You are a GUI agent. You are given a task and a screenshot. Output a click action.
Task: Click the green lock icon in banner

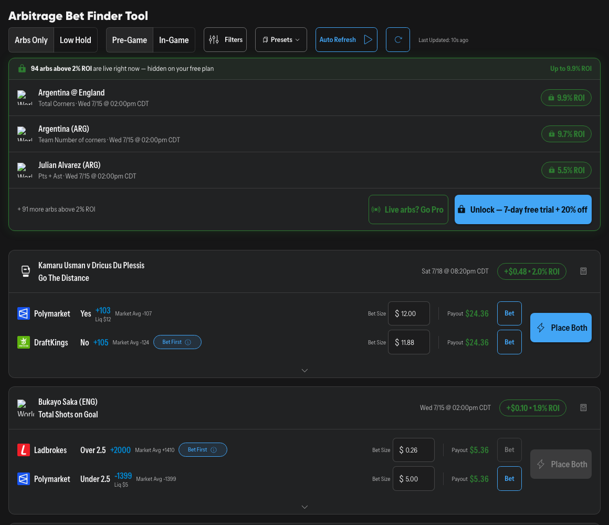22,69
